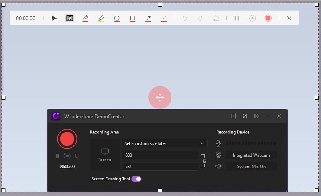Close the drawing toolbar
The image size is (321, 196).
point(289,18)
